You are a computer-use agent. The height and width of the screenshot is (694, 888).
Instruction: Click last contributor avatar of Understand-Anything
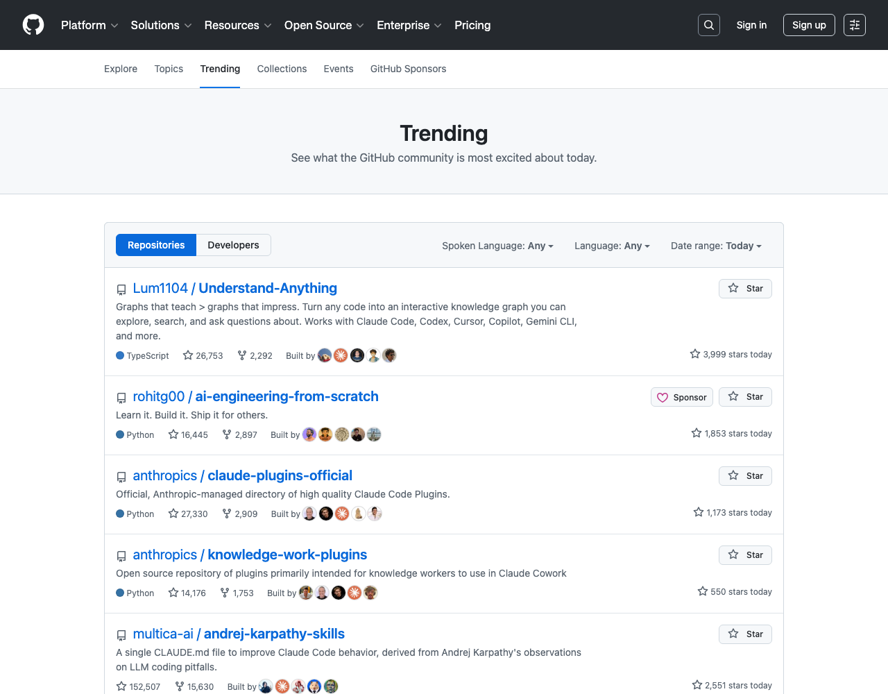[389, 355]
